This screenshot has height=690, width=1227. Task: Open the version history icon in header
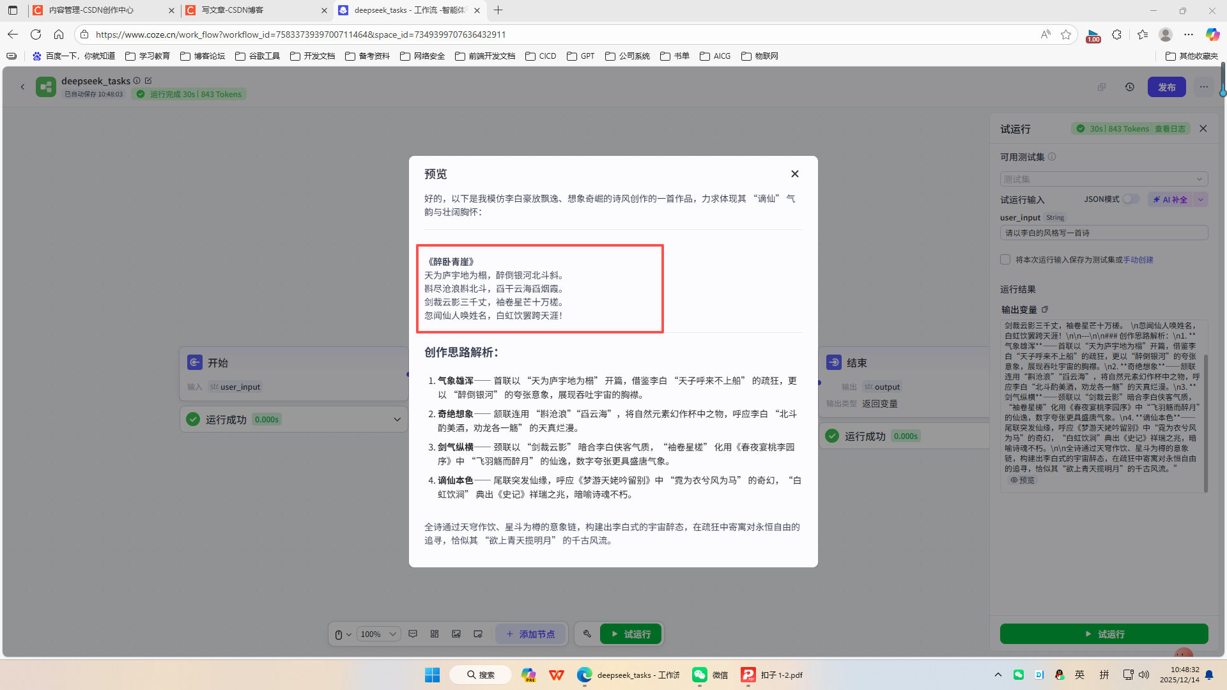[1130, 87]
